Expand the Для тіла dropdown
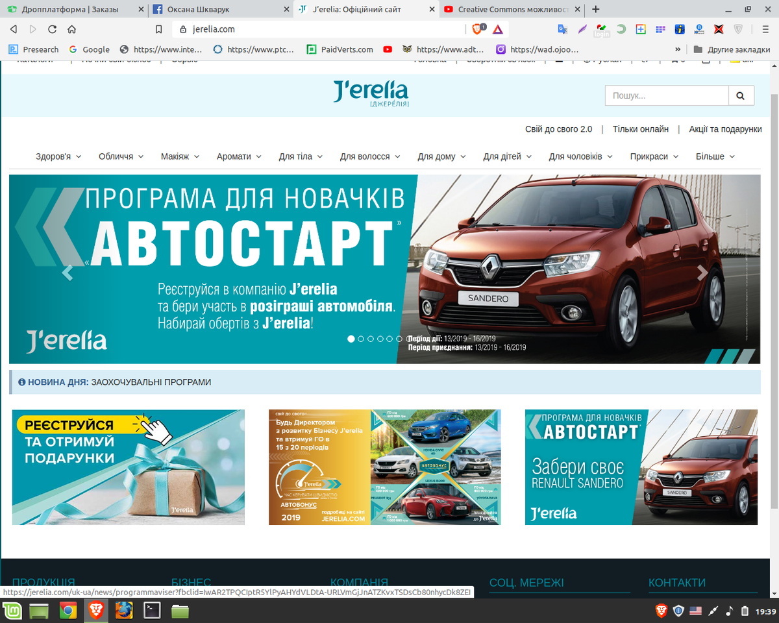 point(301,156)
